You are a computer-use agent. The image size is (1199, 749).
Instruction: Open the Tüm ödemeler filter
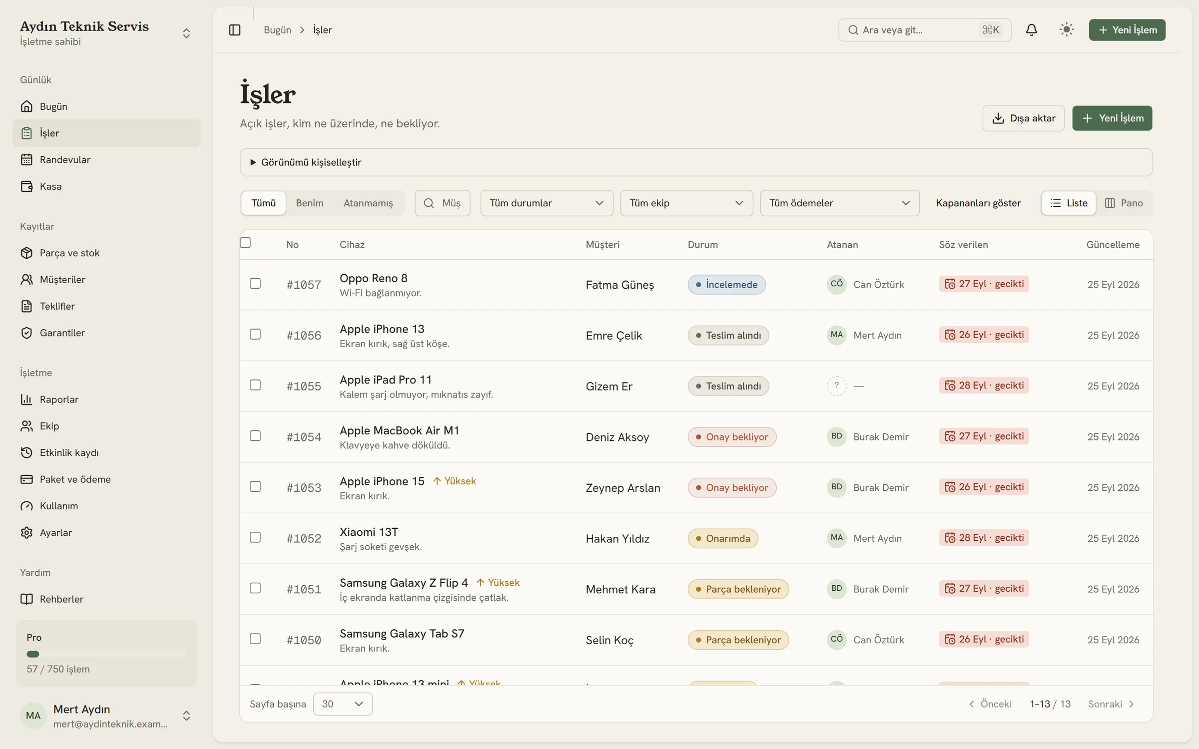(x=840, y=203)
